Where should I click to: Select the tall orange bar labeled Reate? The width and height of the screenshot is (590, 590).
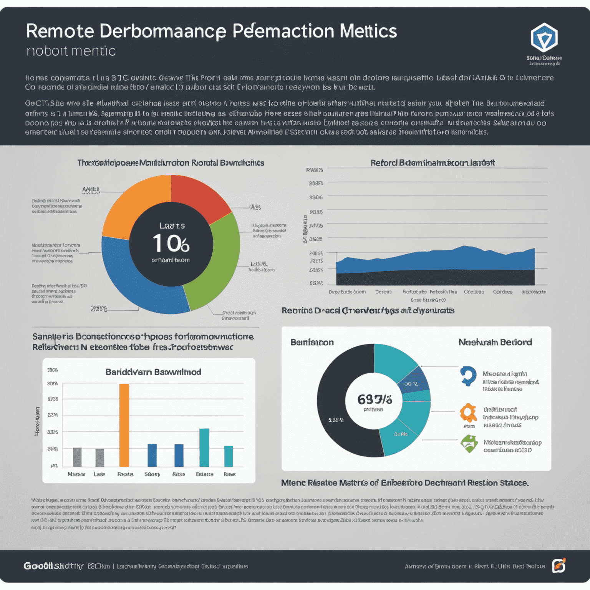pos(124,425)
